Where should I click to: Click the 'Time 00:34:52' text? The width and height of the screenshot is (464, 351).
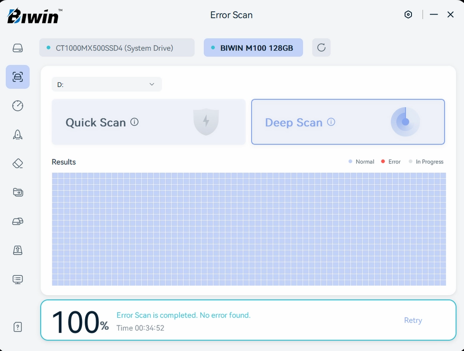140,328
